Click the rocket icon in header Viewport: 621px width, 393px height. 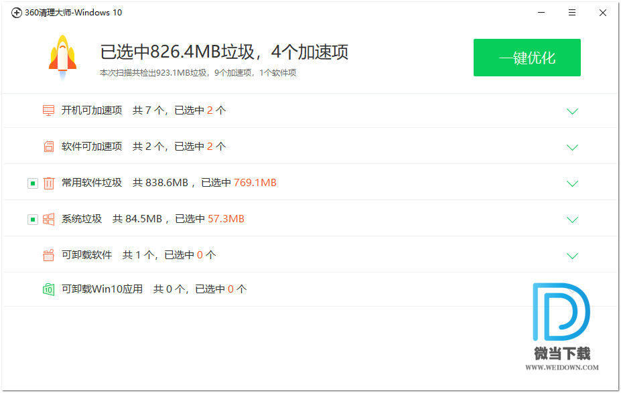62,58
